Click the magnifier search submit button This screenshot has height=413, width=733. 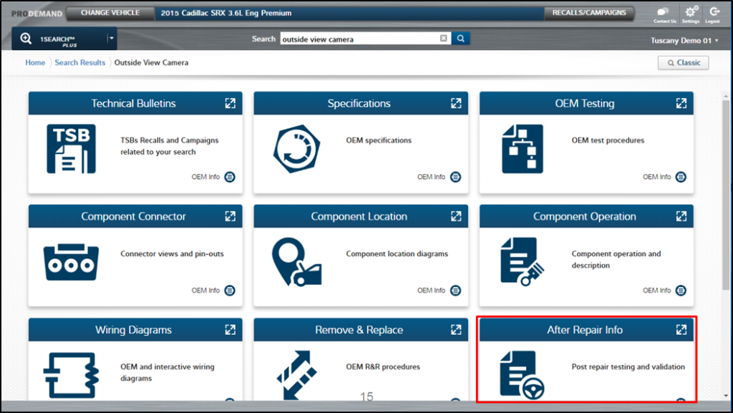[x=461, y=39]
